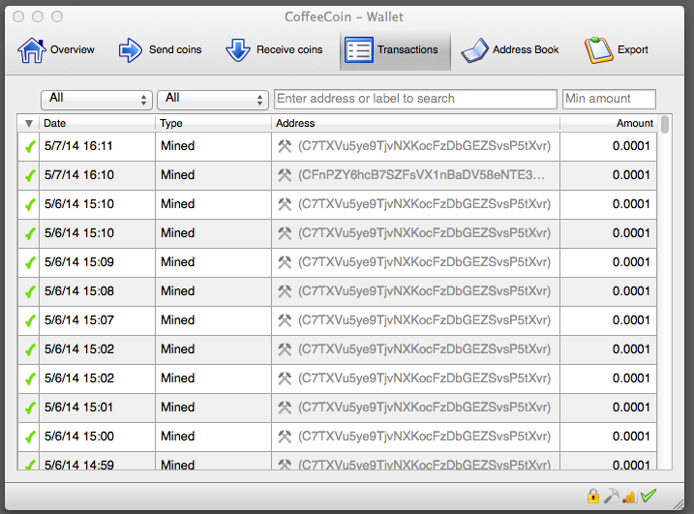Click mined pickaxe icon in 5/6/14 15:00 row
Screen dimensions: 694x514
coord(285,437)
